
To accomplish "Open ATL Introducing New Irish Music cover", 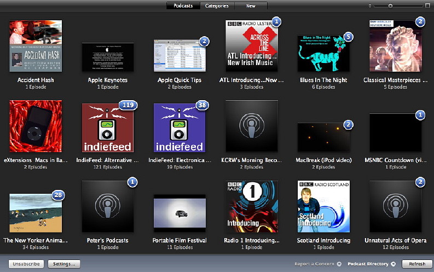I will point(252,46).
